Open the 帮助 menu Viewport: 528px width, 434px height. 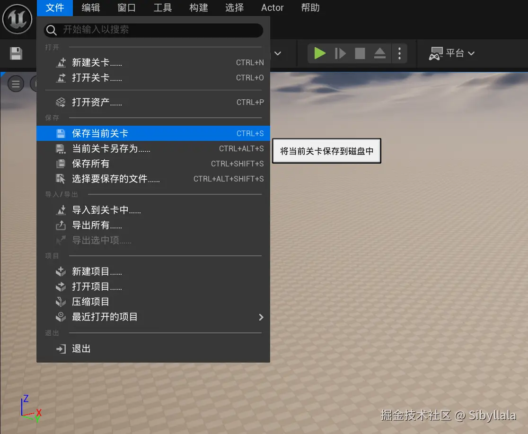(310, 8)
